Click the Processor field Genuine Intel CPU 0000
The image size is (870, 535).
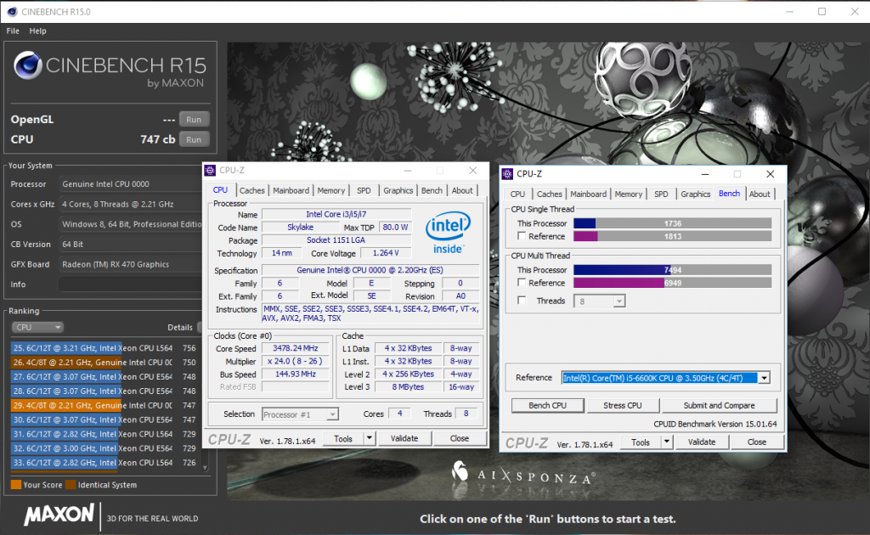130,184
